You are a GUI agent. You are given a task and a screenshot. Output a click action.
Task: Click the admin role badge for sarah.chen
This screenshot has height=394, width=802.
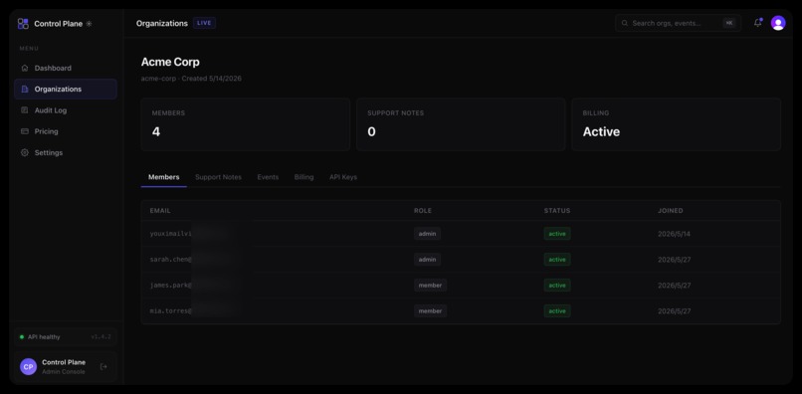click(x=427, y=260)
